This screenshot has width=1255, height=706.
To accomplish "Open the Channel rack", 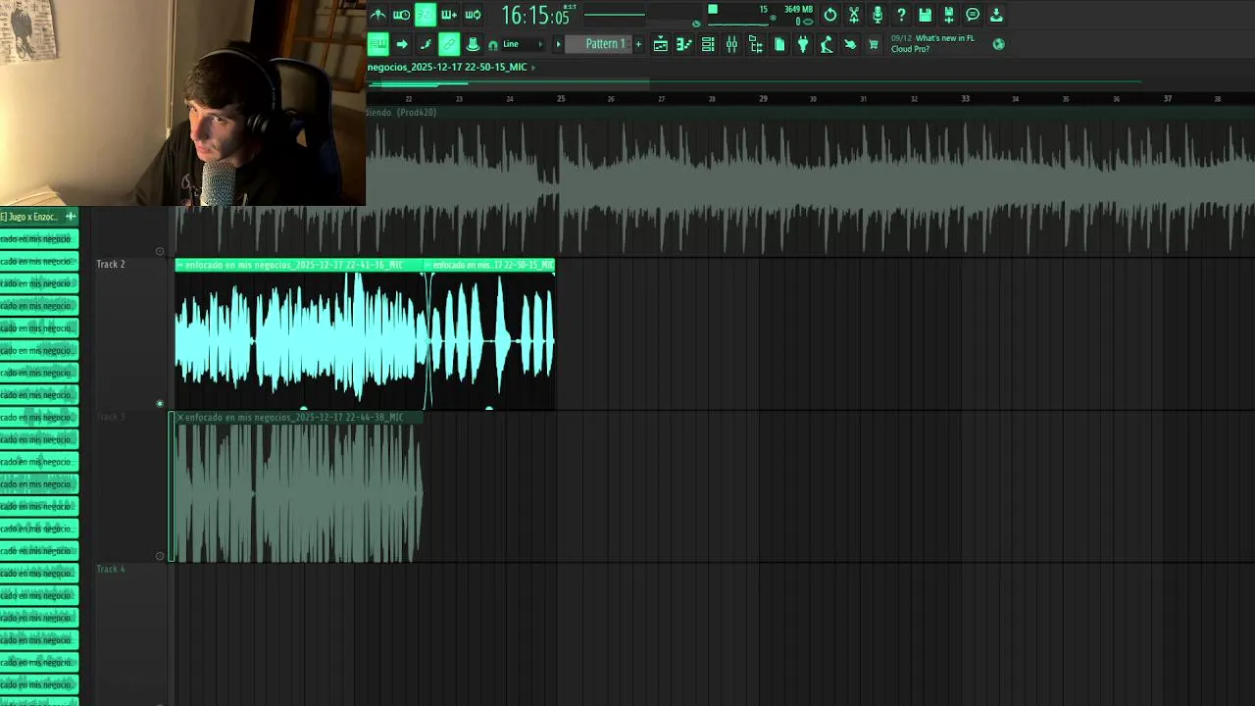I will [708, 44].
